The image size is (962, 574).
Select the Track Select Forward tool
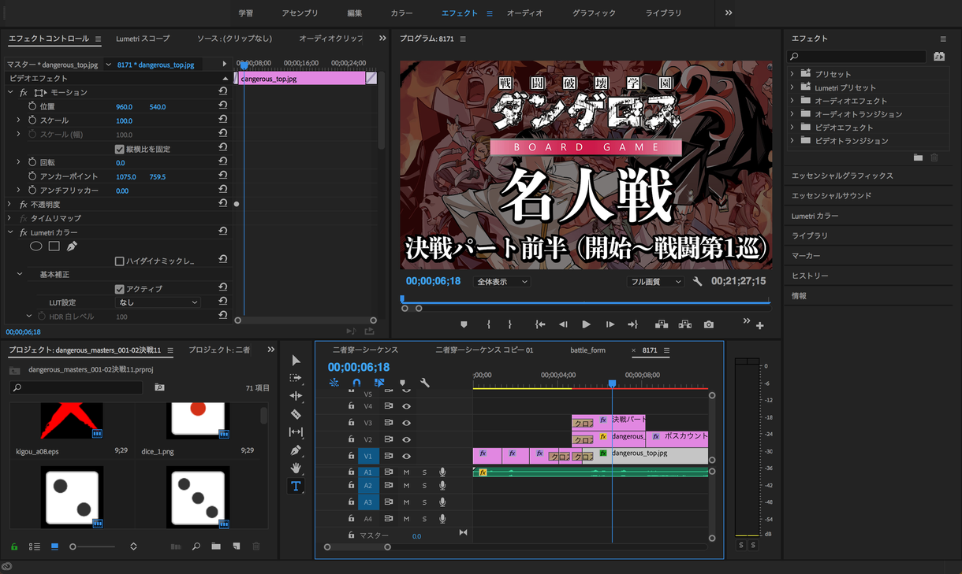296,378
